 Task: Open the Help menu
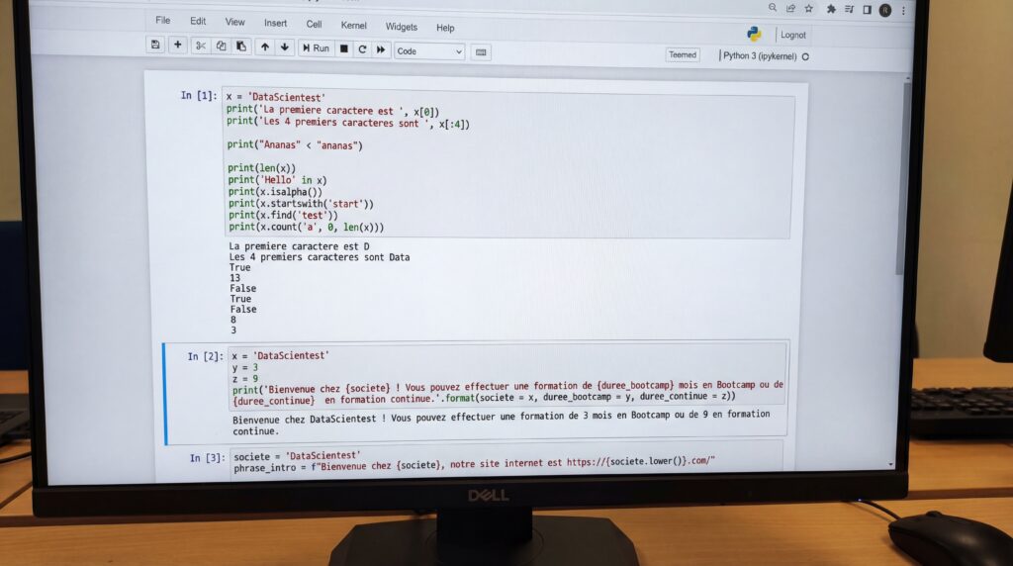(445, 28)
